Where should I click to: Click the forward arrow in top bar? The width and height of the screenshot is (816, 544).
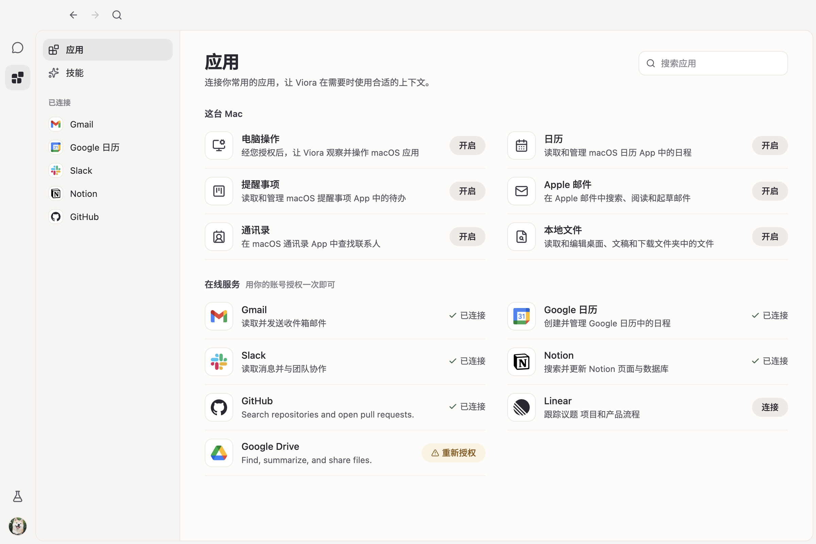tap(95, 15)
